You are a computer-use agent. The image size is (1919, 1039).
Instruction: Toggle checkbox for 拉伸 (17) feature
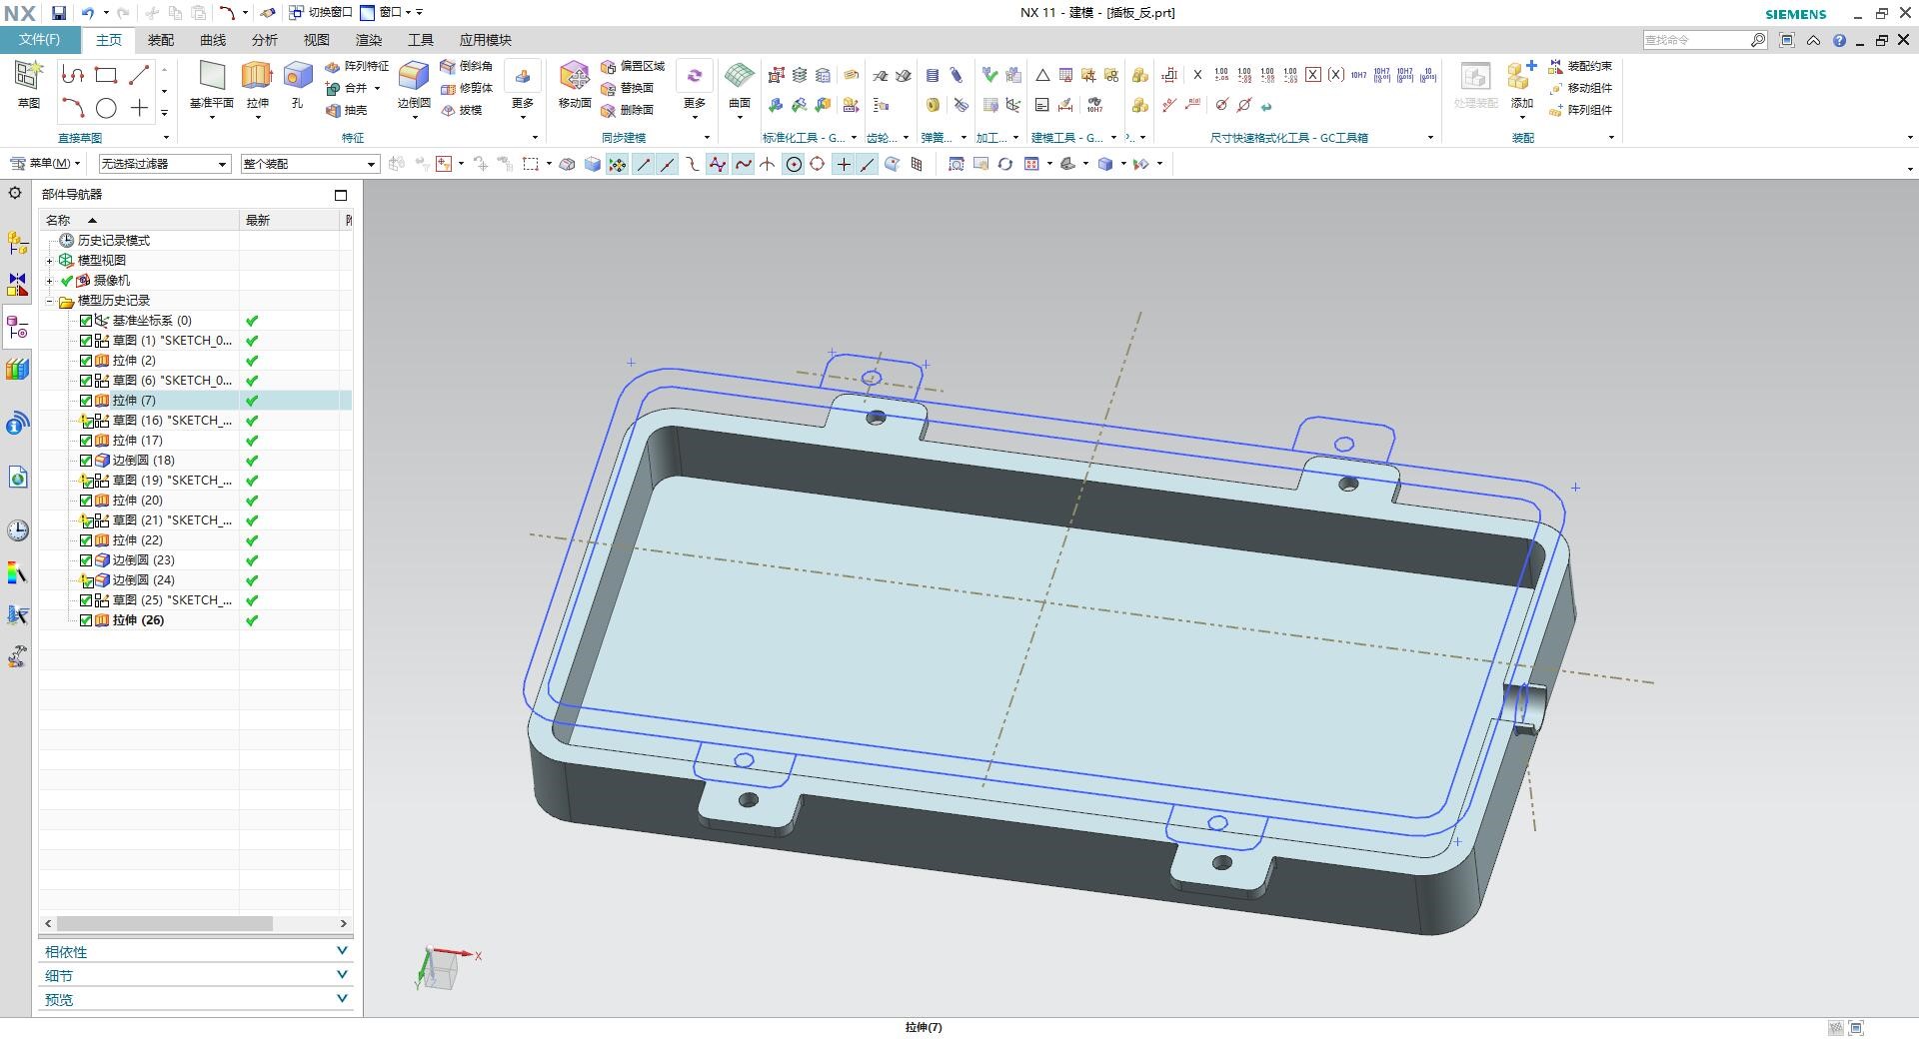point(86,441)
